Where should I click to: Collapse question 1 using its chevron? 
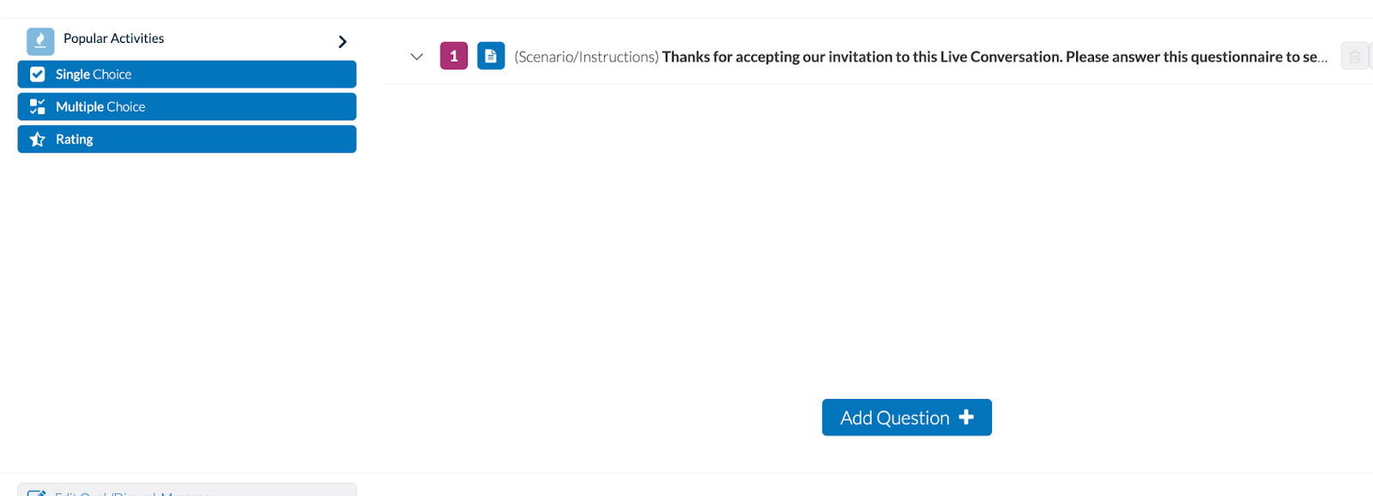point(417,57)
